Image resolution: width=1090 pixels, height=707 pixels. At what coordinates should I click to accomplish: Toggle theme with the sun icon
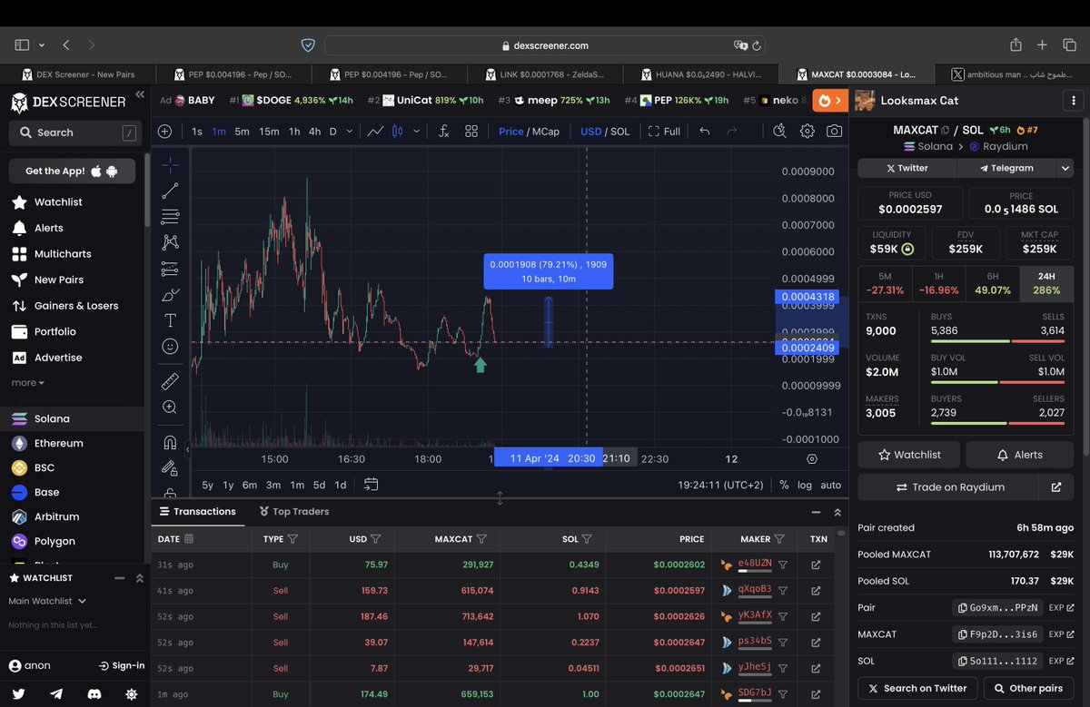tap(132, 693)
